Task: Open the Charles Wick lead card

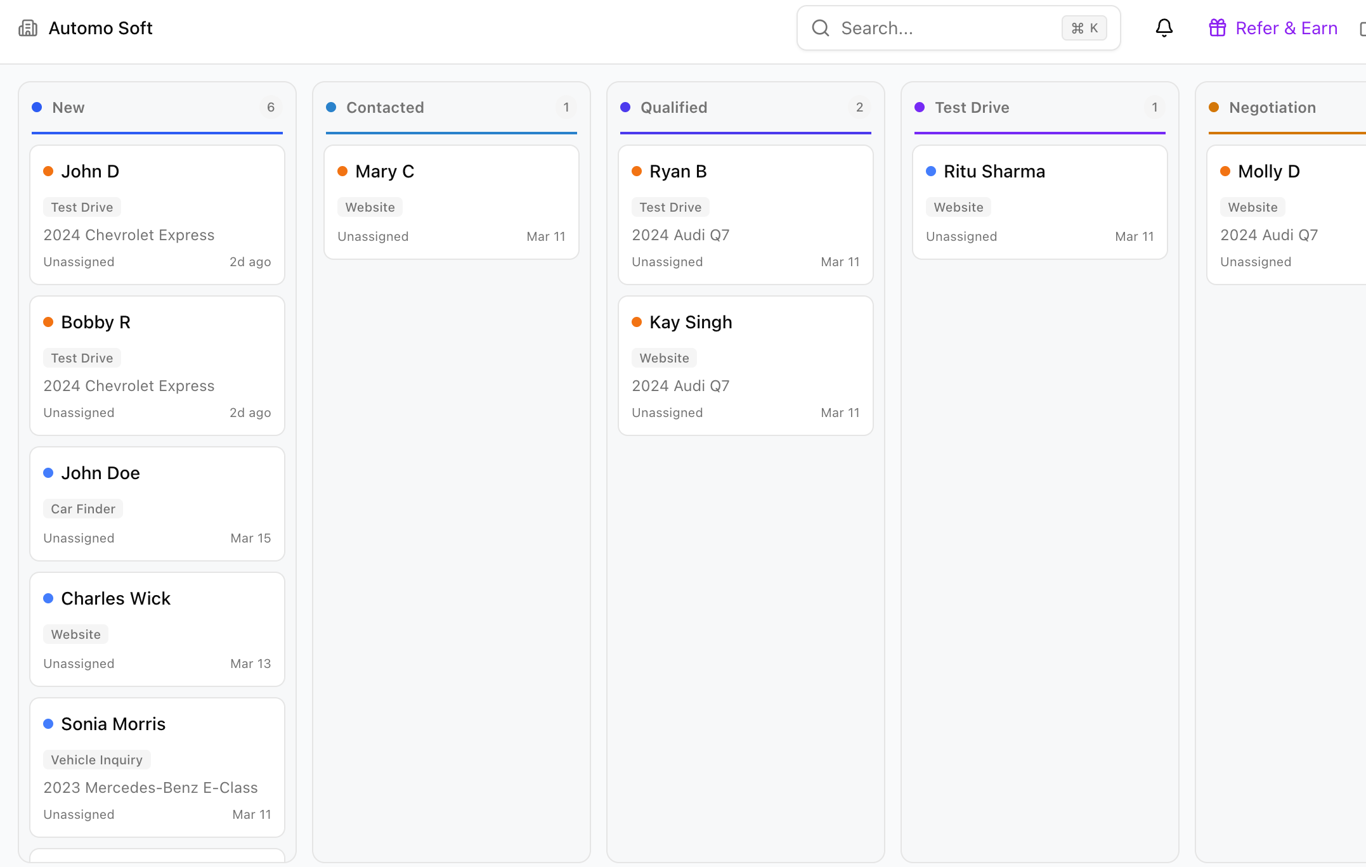Action: point(157,629)
